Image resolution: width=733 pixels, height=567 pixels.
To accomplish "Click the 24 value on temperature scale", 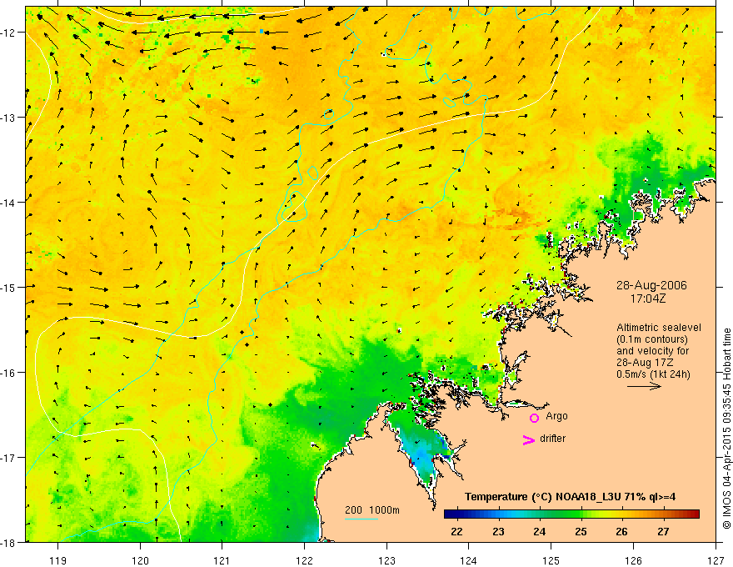I will pos(540,531).
